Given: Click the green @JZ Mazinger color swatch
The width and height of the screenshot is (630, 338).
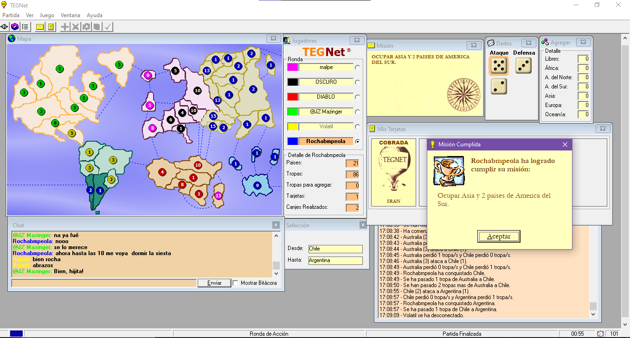Looking at the screenshot, I should (292, 112).
